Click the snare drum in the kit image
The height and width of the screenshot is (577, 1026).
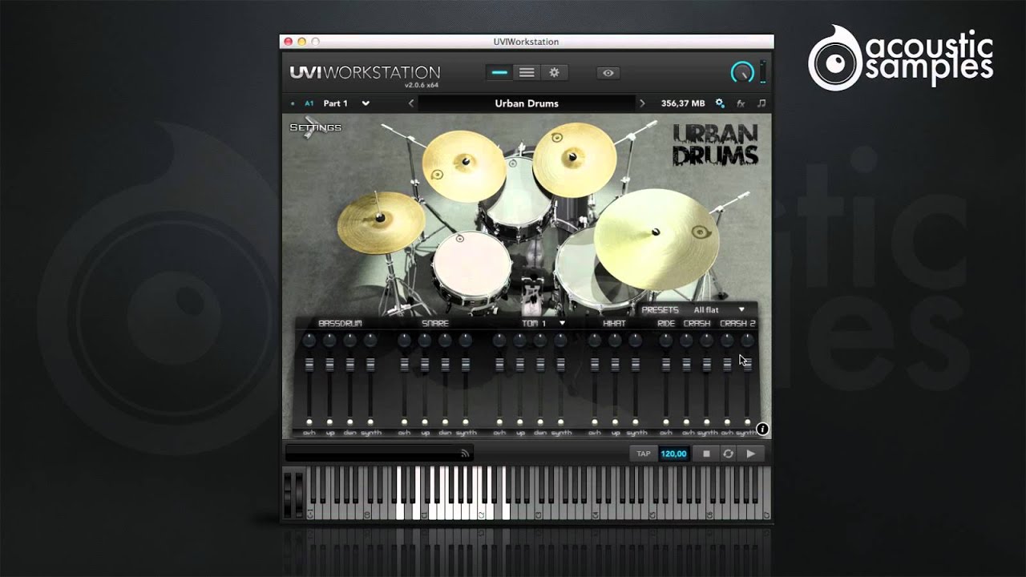[471, 268]
